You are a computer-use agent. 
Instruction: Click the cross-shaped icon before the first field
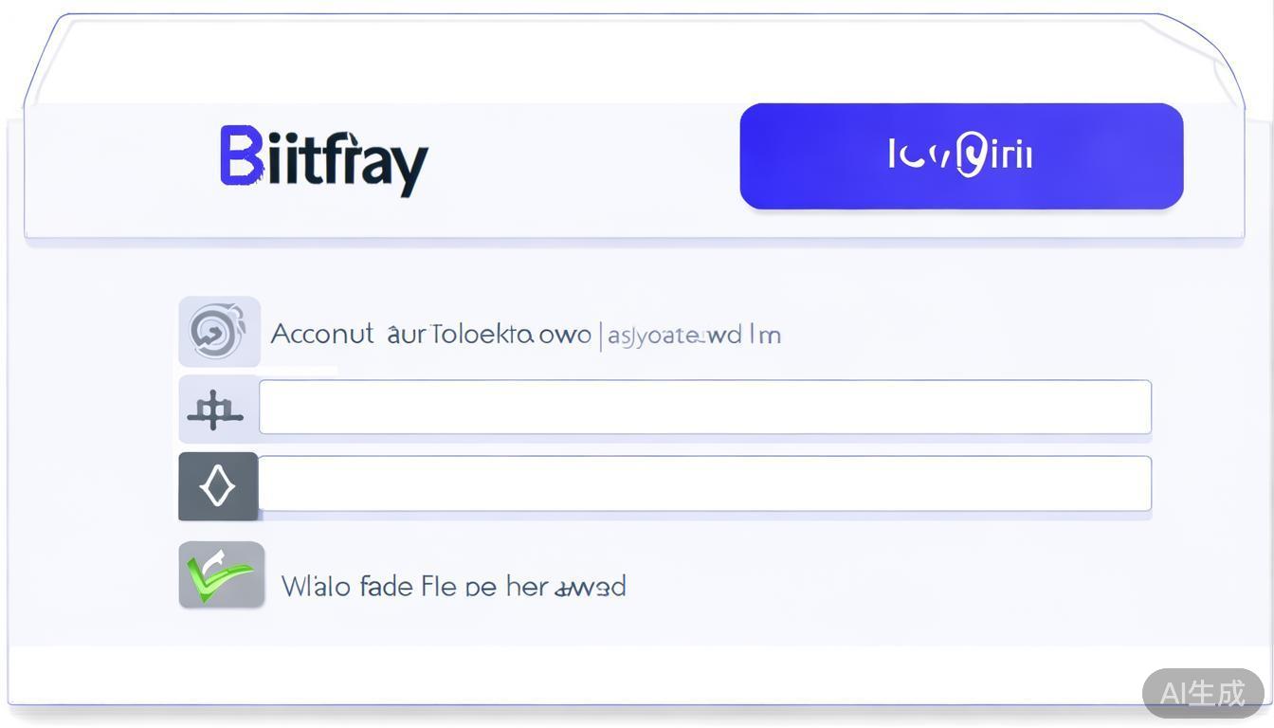tap(216, 409)
